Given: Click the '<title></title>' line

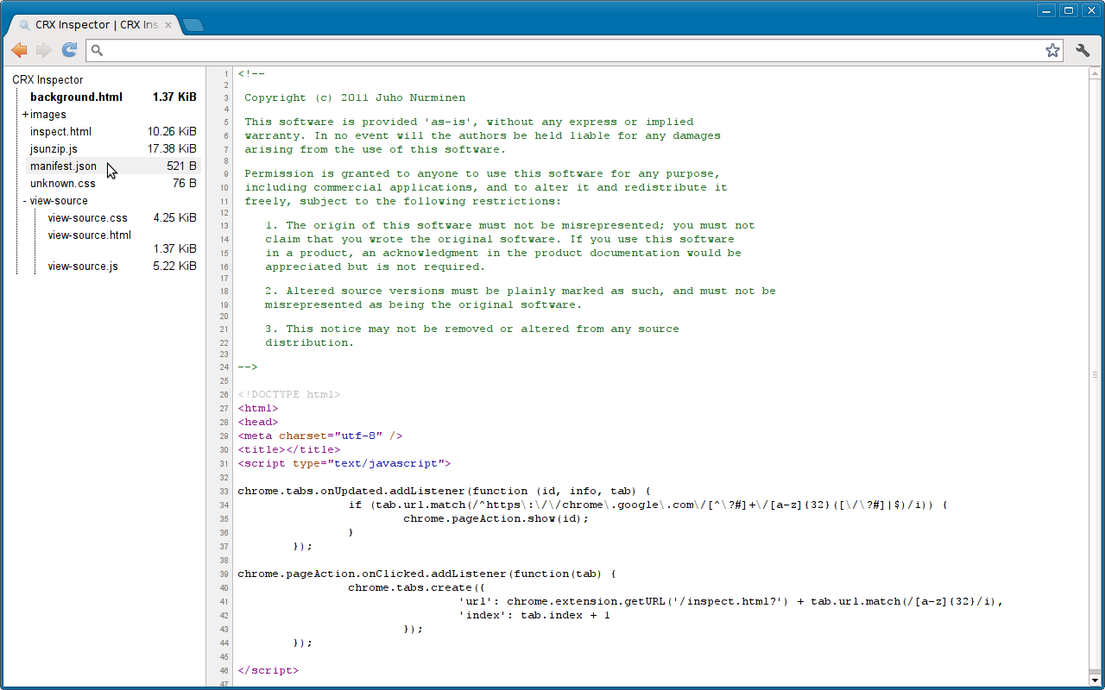Looking at the screenshot, I should click(x=289, y=450).
